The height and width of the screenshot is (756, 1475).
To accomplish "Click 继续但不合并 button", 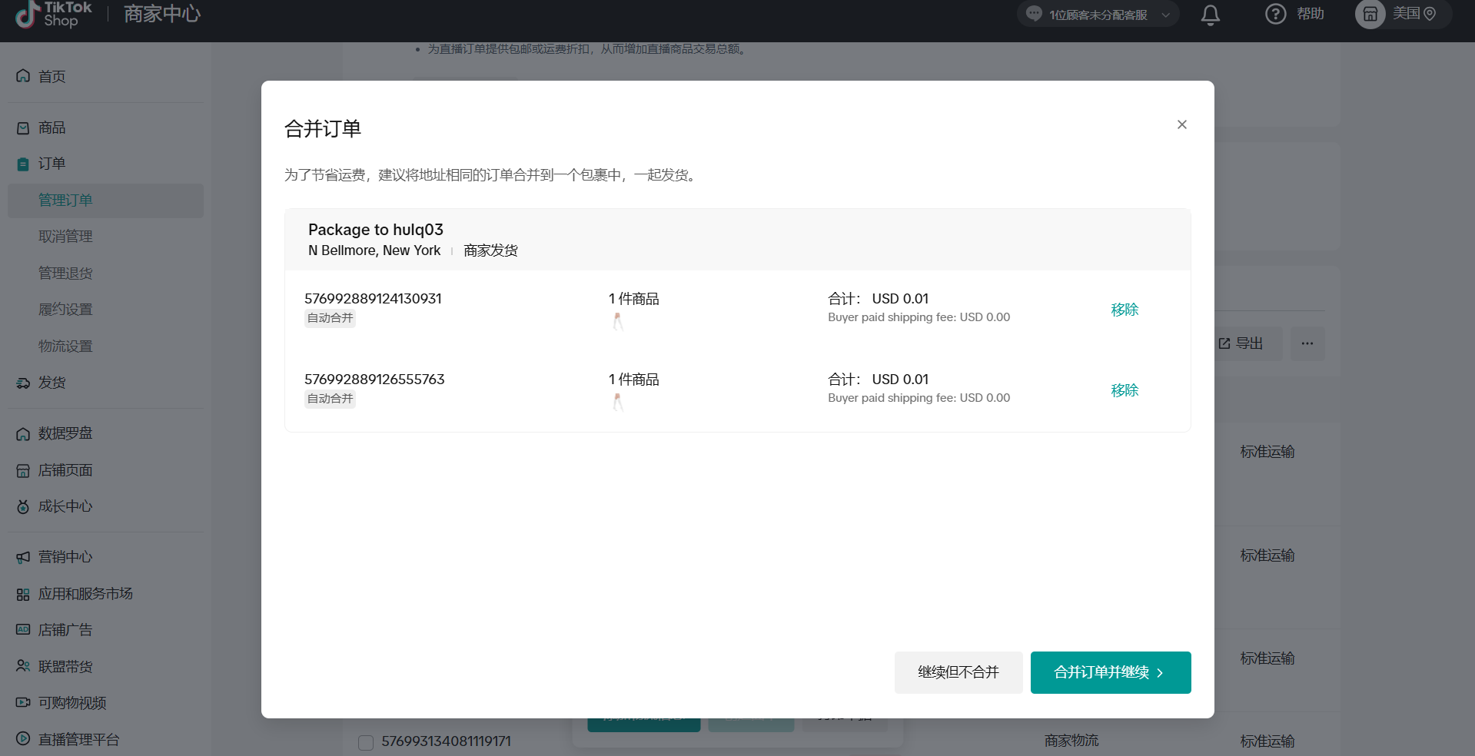I will tap(958, 672).
